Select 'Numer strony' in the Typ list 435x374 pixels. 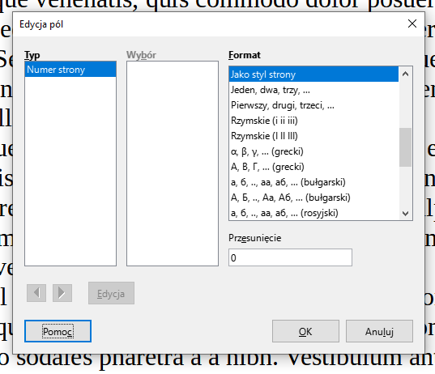[x=70, y=70]
